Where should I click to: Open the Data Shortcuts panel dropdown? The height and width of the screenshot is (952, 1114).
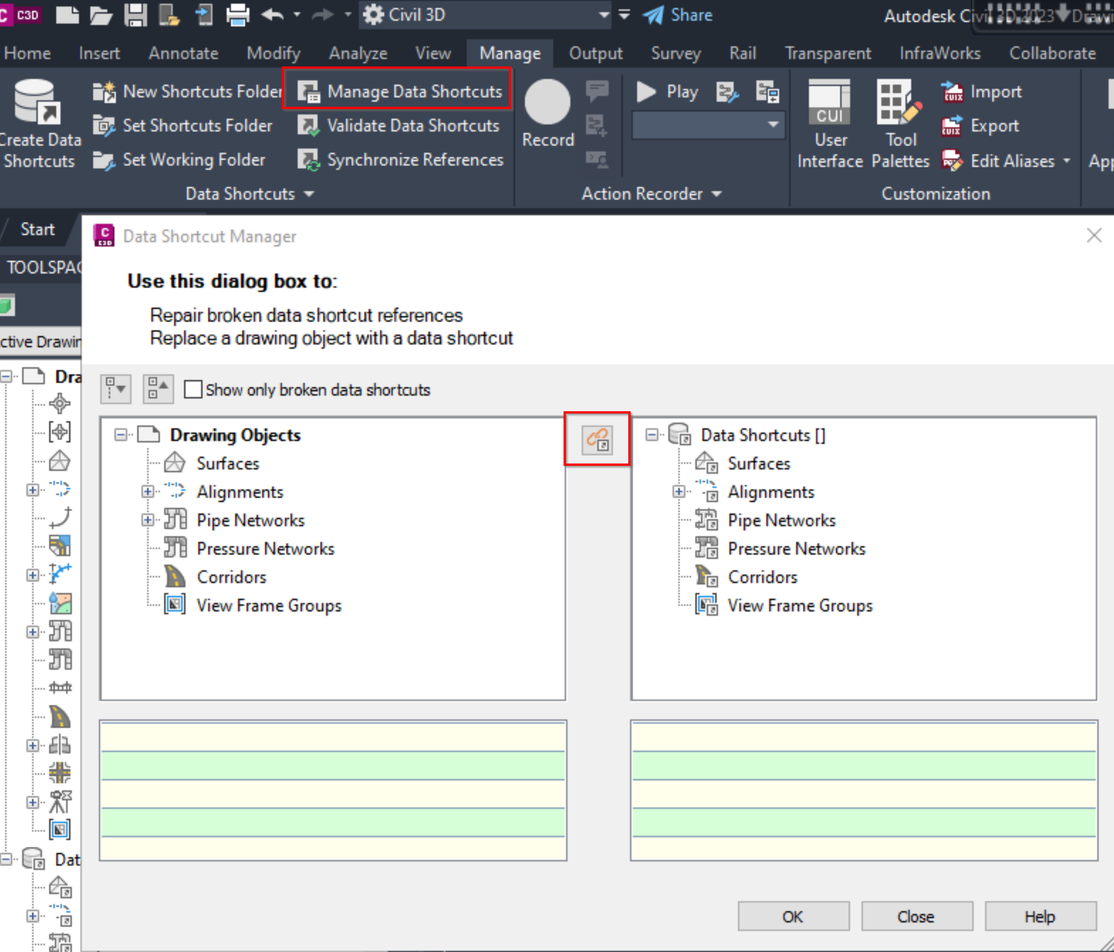[309, 194]
